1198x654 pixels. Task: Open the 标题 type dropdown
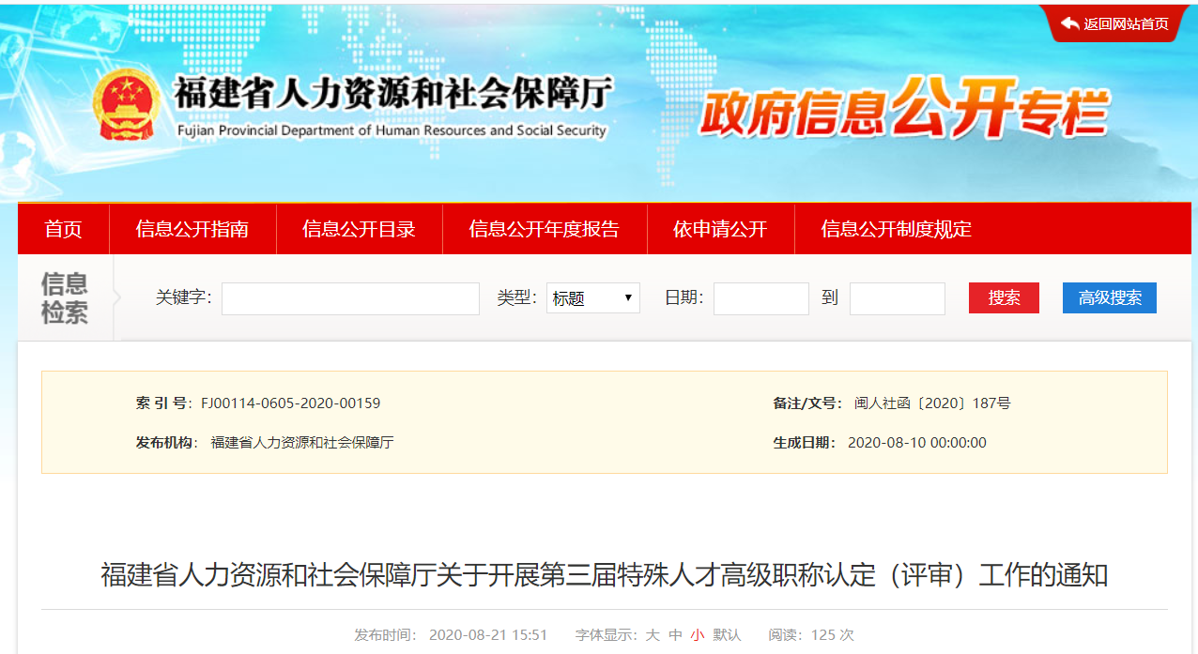592,297
